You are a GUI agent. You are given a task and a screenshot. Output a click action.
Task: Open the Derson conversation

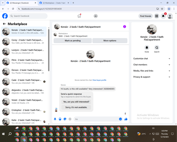click(24, 72)
